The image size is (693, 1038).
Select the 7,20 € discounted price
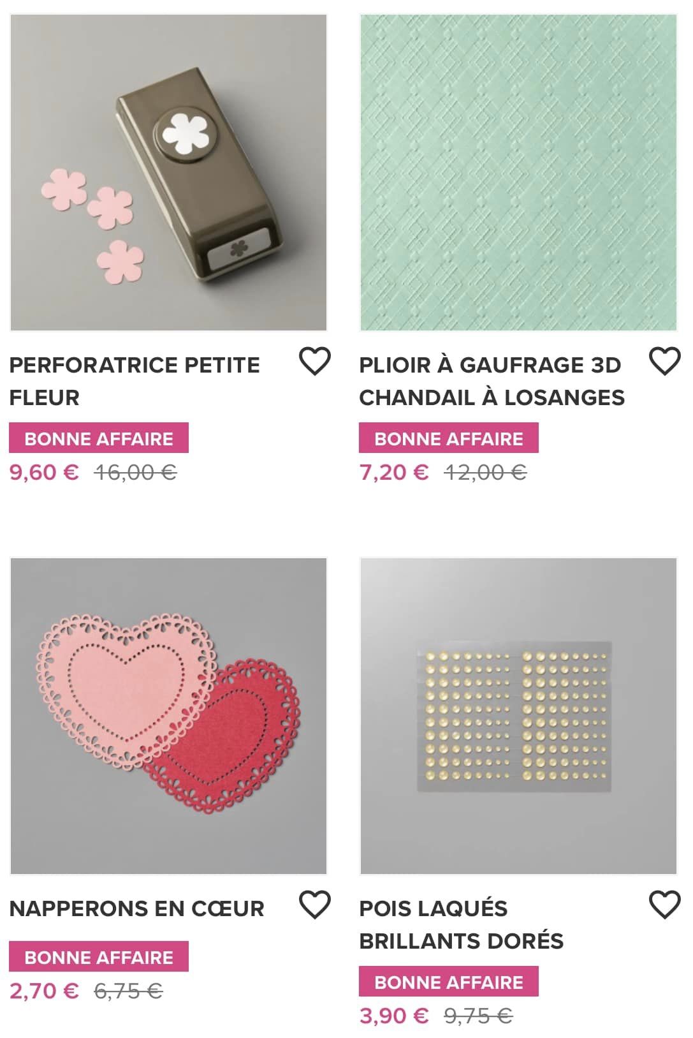[393, 472]
